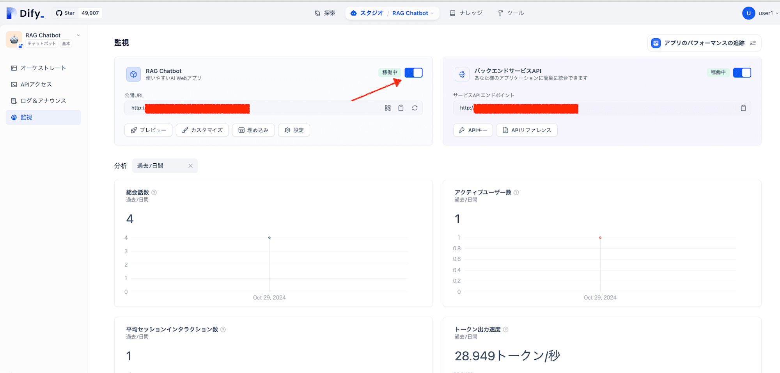Show QR code for public URL

388,108
